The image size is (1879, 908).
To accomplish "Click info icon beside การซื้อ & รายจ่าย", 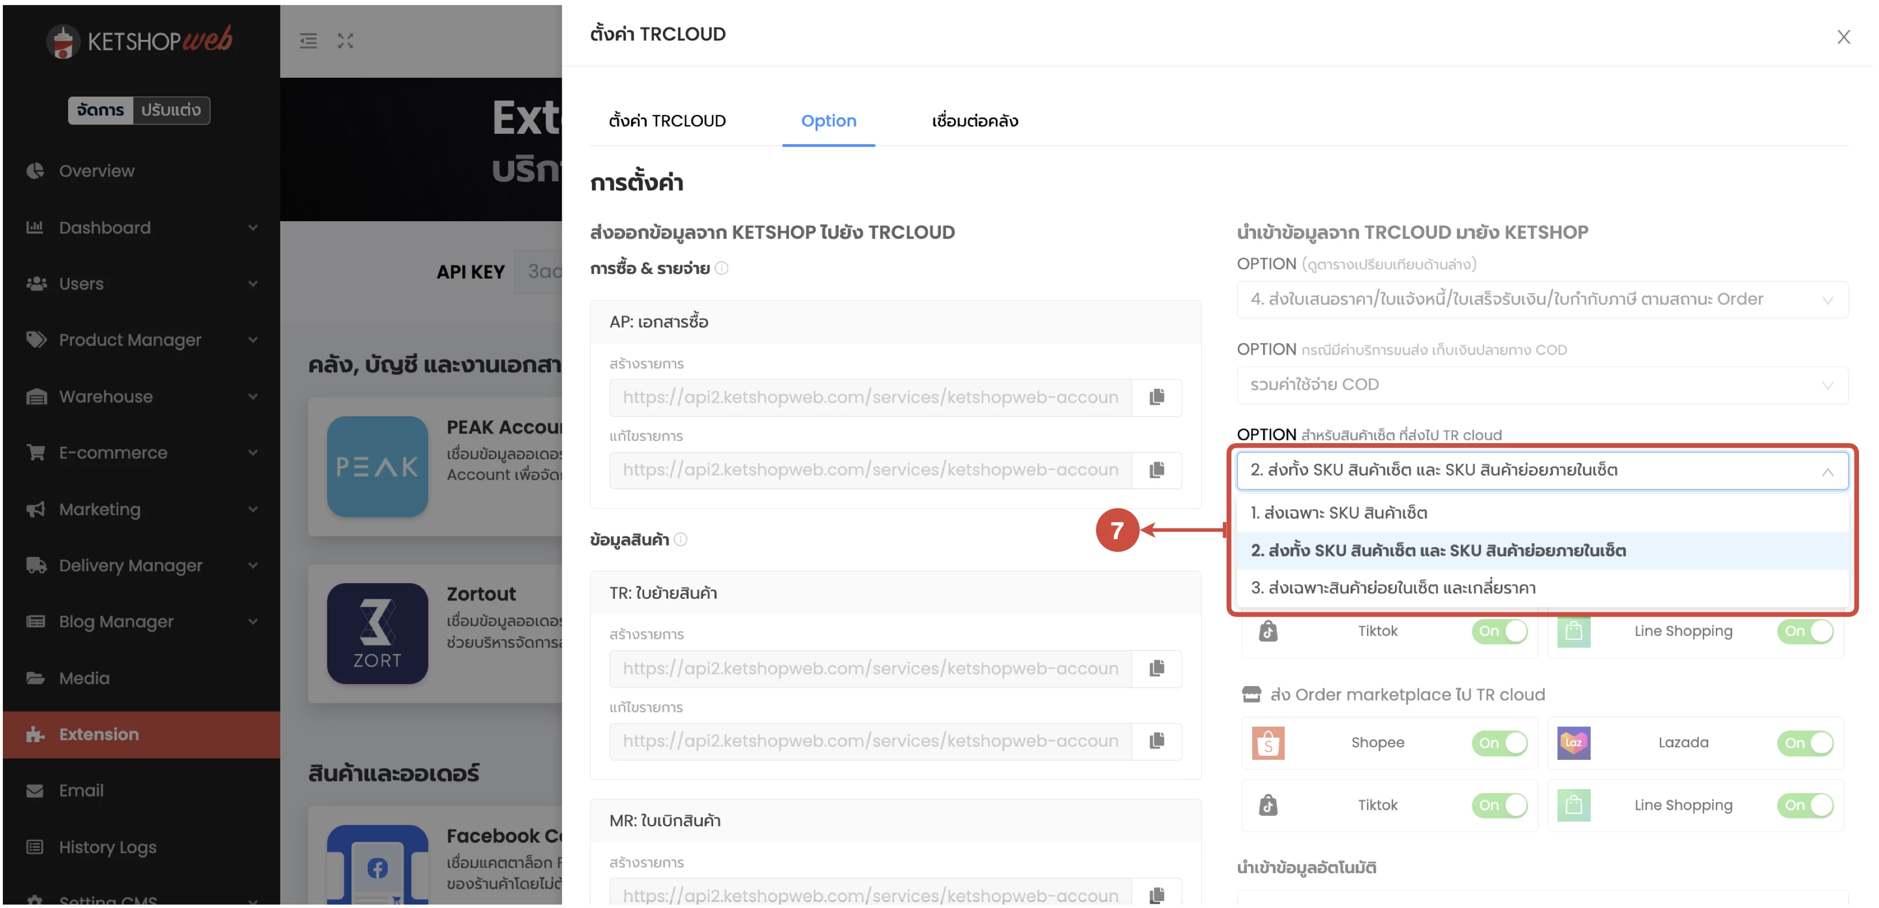I will coord(721,268).
